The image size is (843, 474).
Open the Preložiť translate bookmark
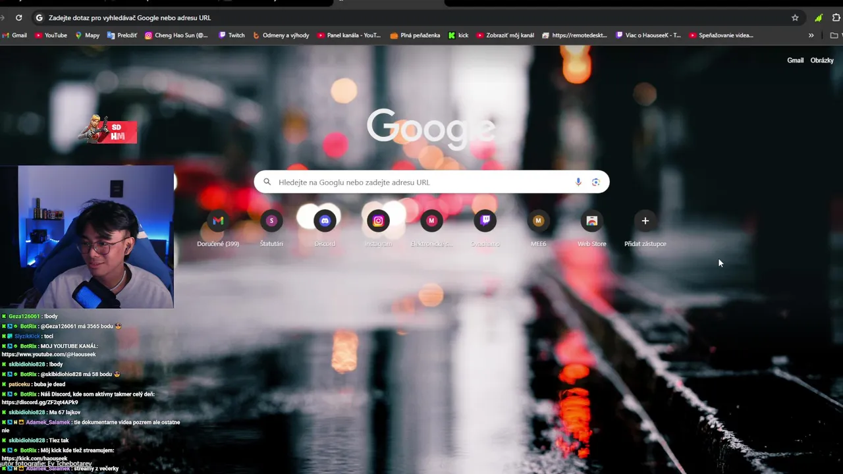click(x=122, y=35)
